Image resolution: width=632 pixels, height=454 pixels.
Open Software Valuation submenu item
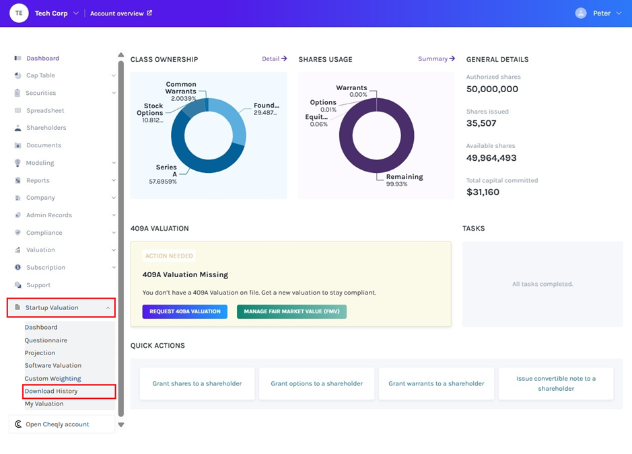tap(52, 365)
